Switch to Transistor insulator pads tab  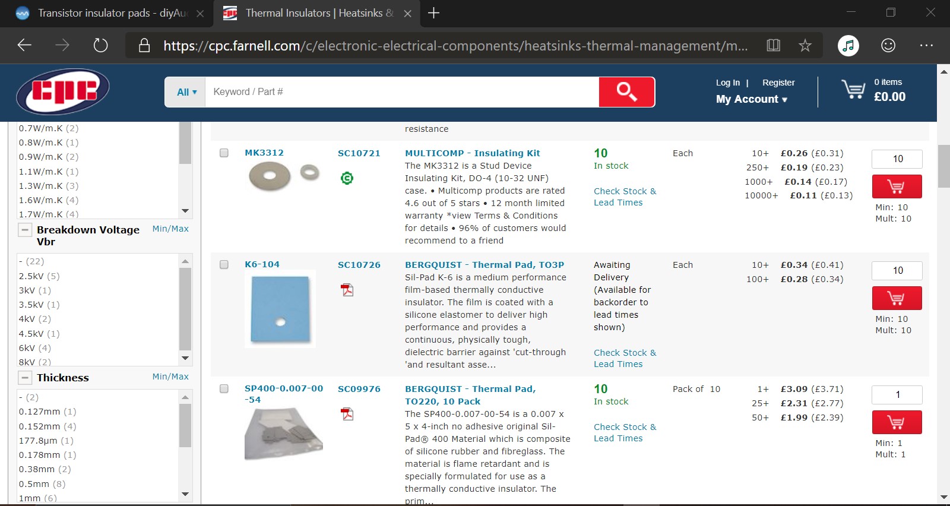[107, 13]
